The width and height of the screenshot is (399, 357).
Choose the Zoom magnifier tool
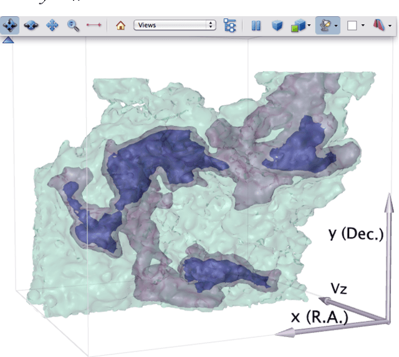pyautogui.click(x=74, y=26)
